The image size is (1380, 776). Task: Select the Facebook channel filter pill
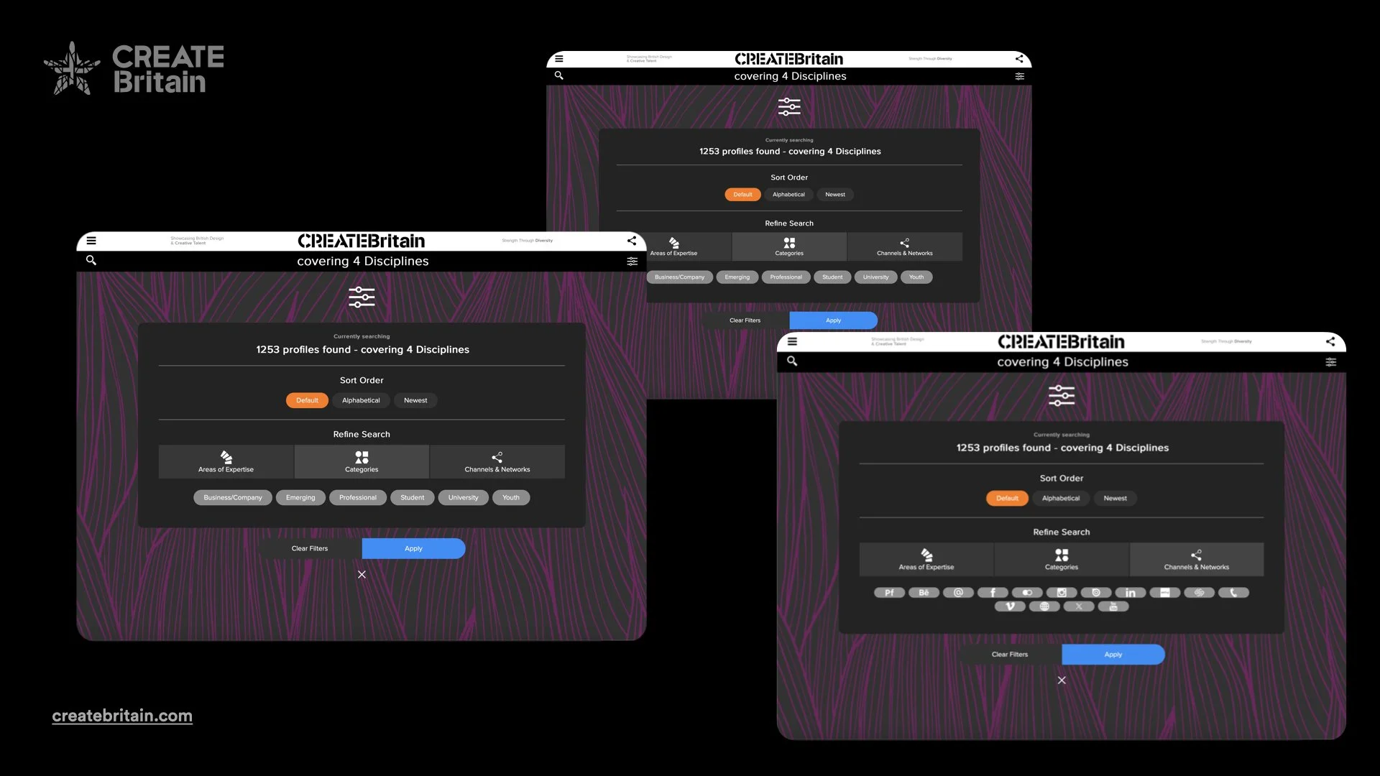click(x=993, y=593)
